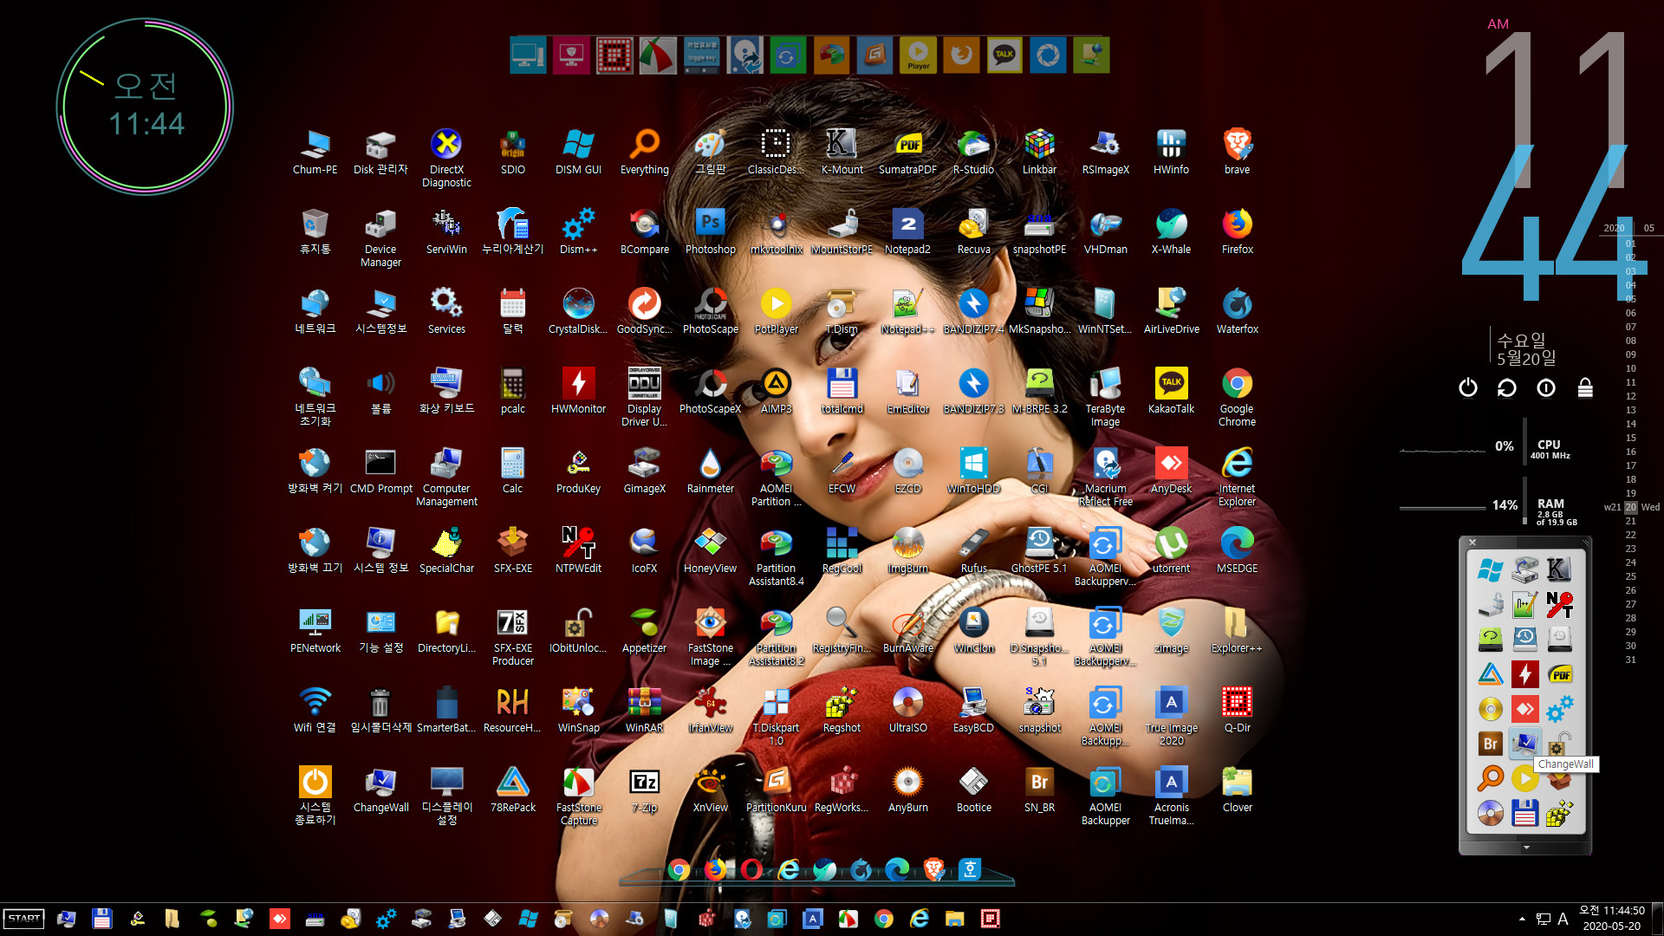Open Wifi 연결 desktop icon
Image resolution: width=1664 pixels, height=936 pixels.
(315, 710)
